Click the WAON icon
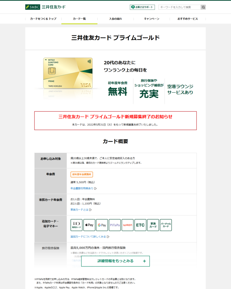This screenshot has height=289, width=231. coord(128,225)
